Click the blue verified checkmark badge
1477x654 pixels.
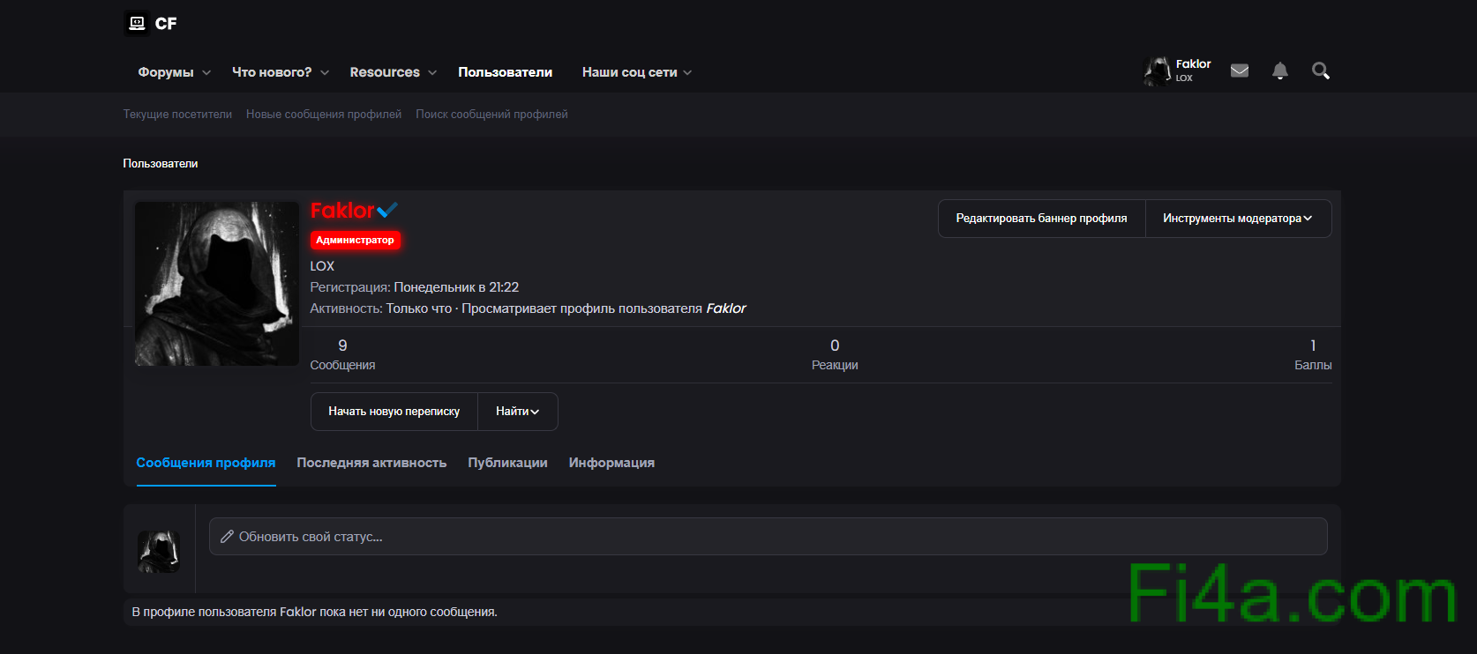click(x=387, y=210)
